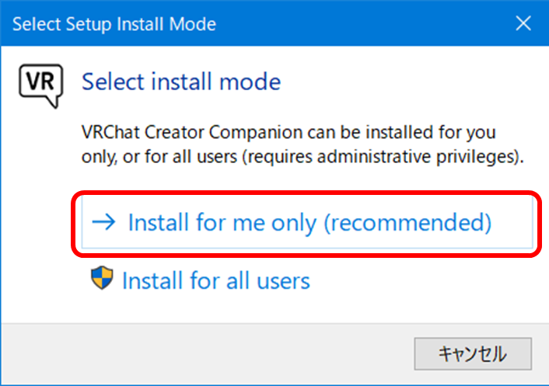Click the arrow icon beside Install for me only
This screenshot has height=386, width=549.
[x=103, y=223]
